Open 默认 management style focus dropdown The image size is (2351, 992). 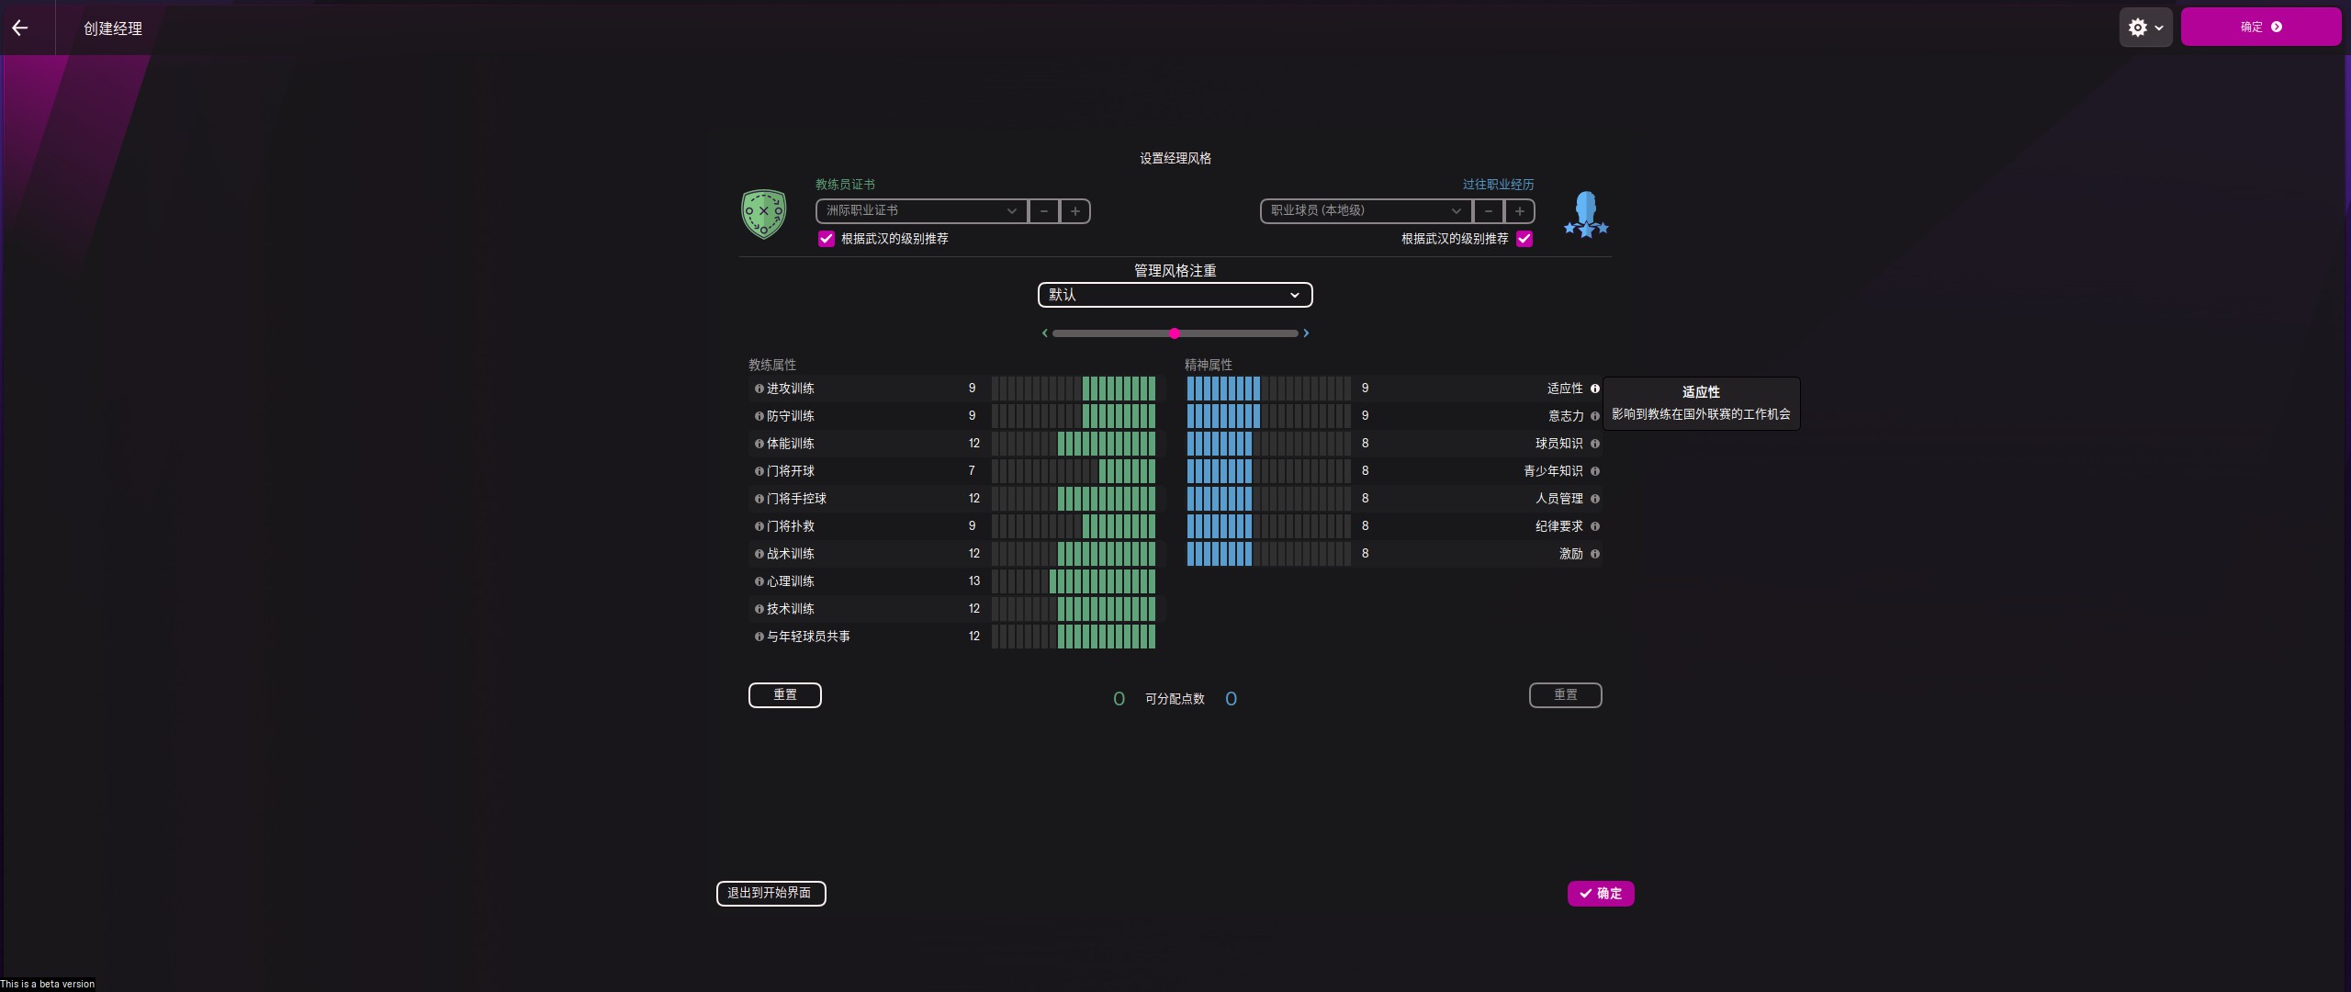[1175, 295]
